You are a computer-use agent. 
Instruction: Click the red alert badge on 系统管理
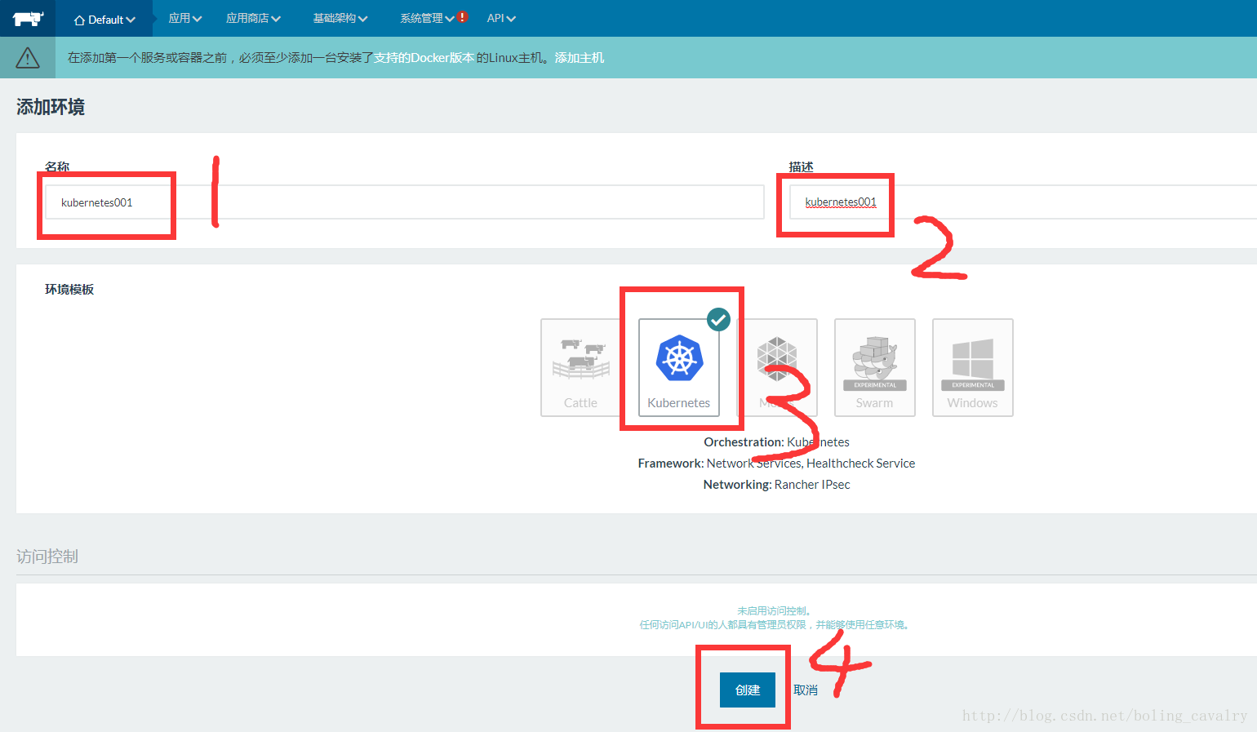pos(463,16)
